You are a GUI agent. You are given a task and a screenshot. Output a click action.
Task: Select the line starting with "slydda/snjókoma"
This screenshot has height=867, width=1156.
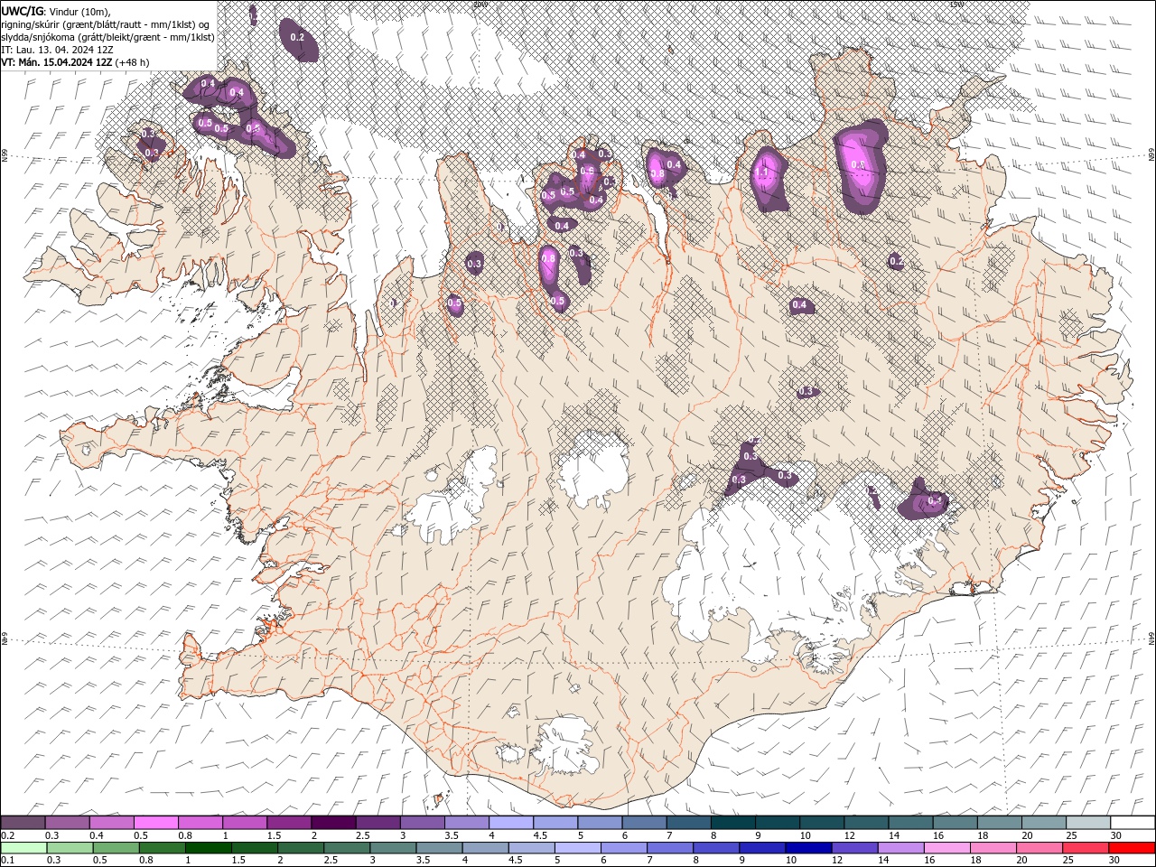tap(107, 37)
